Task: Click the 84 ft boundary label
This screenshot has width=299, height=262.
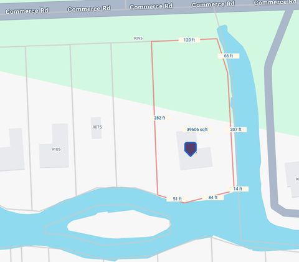Action: (x=213, y=197)
